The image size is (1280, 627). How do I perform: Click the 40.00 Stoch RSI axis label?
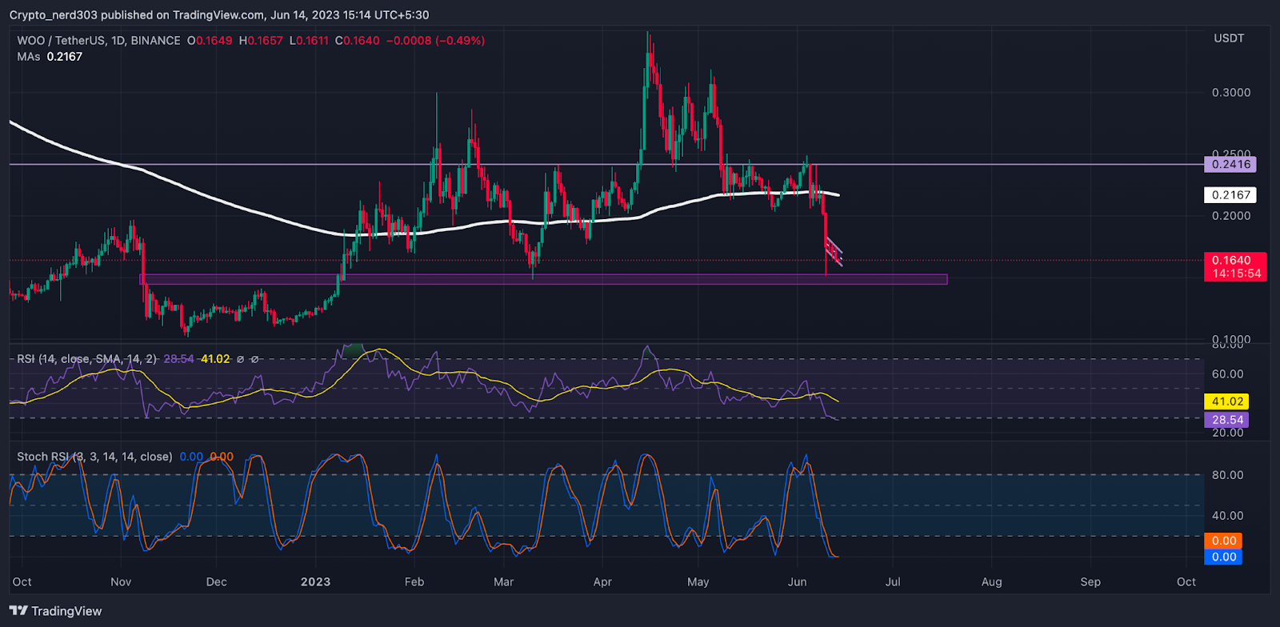[1228, 516]
